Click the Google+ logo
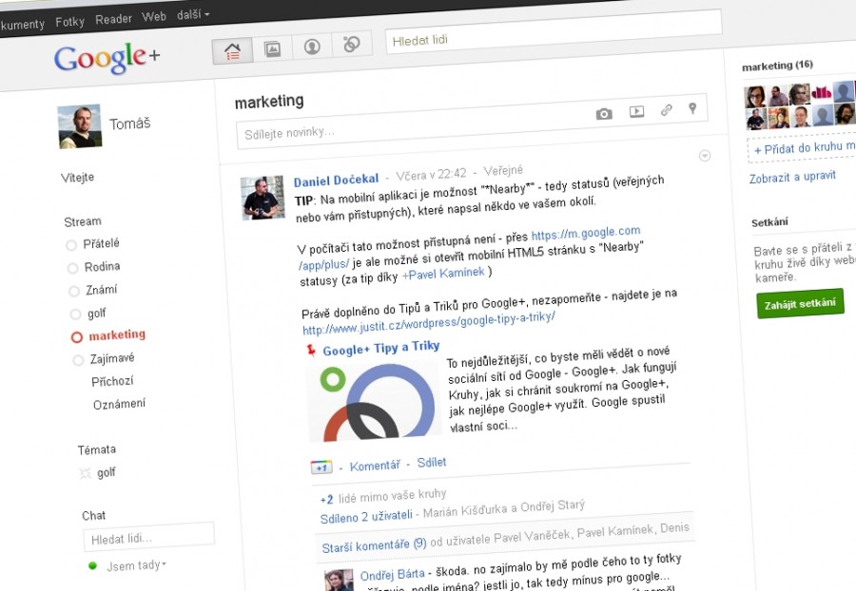 click(107, 59)
